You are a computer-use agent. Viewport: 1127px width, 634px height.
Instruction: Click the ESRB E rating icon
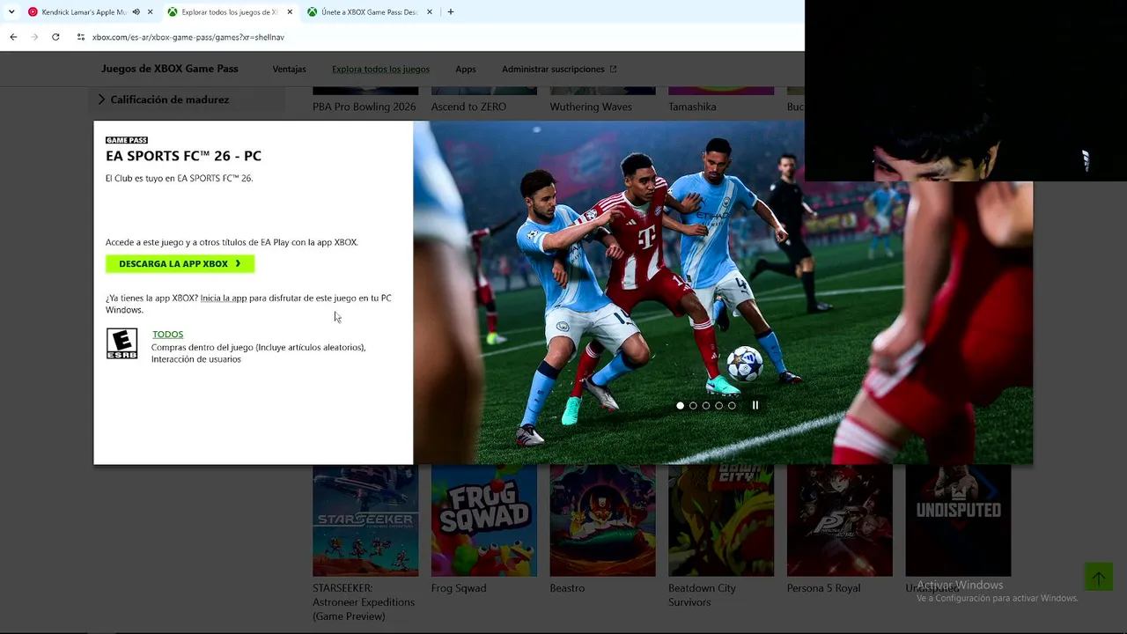click(x=122, y=343)
